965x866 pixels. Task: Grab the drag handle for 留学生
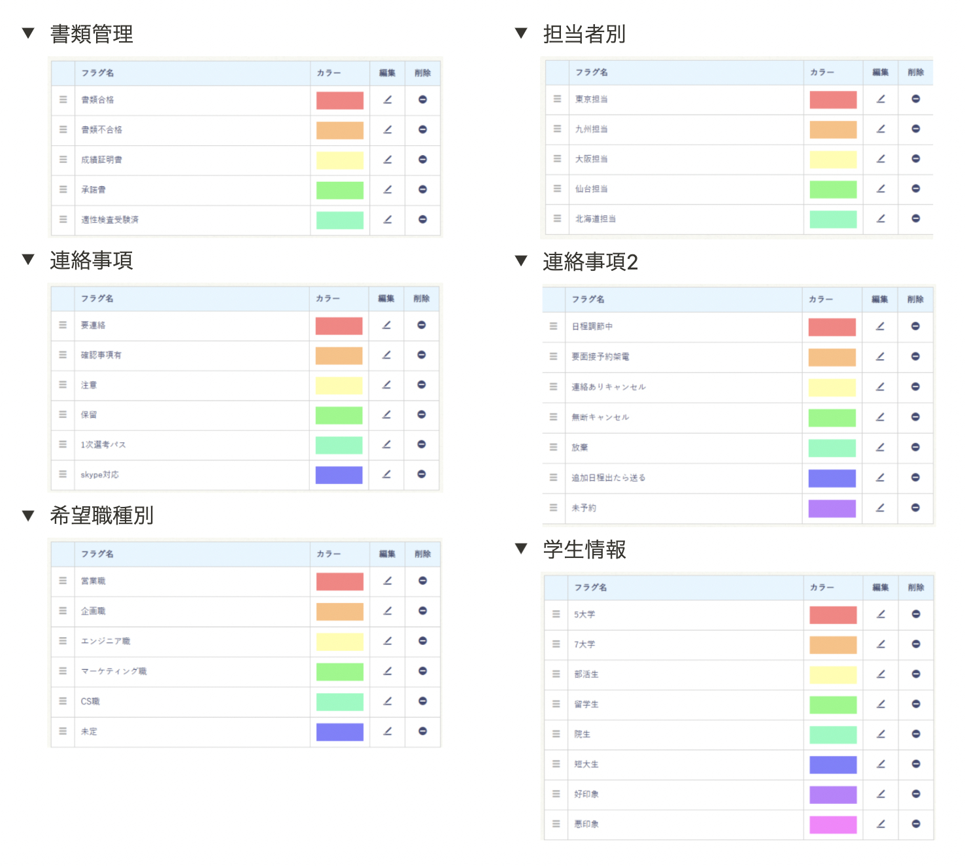[x=556, y=704]
